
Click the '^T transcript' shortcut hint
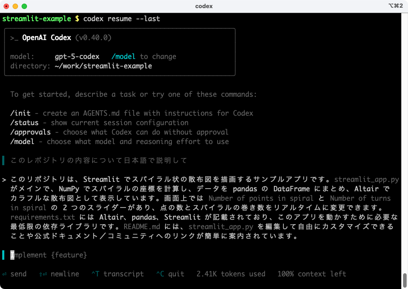coord(117,274)
